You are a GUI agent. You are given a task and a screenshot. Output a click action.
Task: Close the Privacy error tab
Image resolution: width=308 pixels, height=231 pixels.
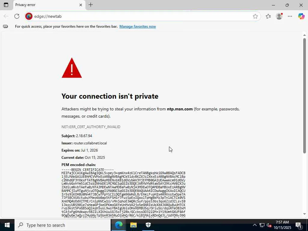(81, 5)
